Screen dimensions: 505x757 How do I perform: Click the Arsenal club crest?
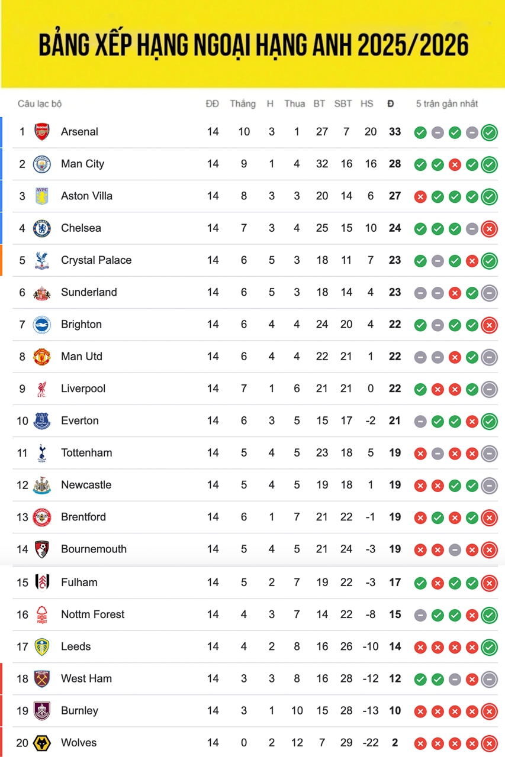tap(41, 132)
